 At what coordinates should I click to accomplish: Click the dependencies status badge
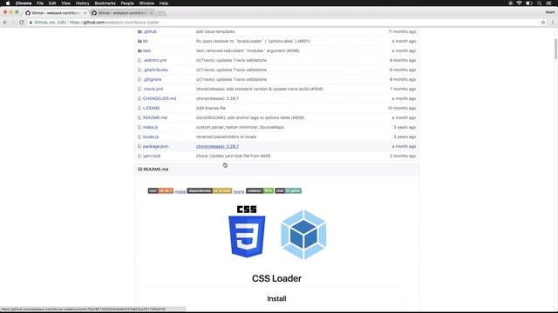209,191
